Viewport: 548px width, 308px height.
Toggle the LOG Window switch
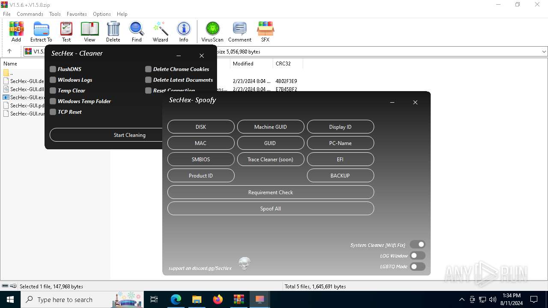[417, 255]
